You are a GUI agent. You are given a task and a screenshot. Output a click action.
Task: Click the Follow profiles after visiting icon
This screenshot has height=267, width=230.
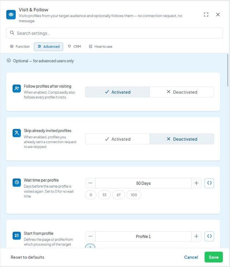(x=17, y=88)
